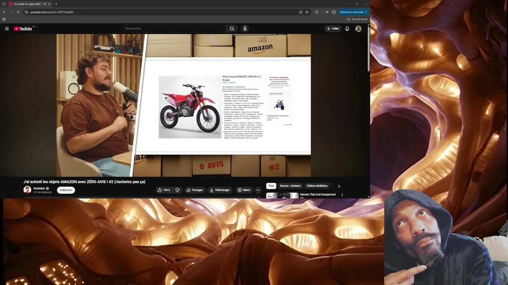The height and width of the screenshot is (285, 508).
Task: Click the Merci thanks button
Action: pos(244,190)
